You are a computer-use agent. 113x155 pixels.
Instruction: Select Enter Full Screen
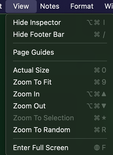[x=60, y=148]
